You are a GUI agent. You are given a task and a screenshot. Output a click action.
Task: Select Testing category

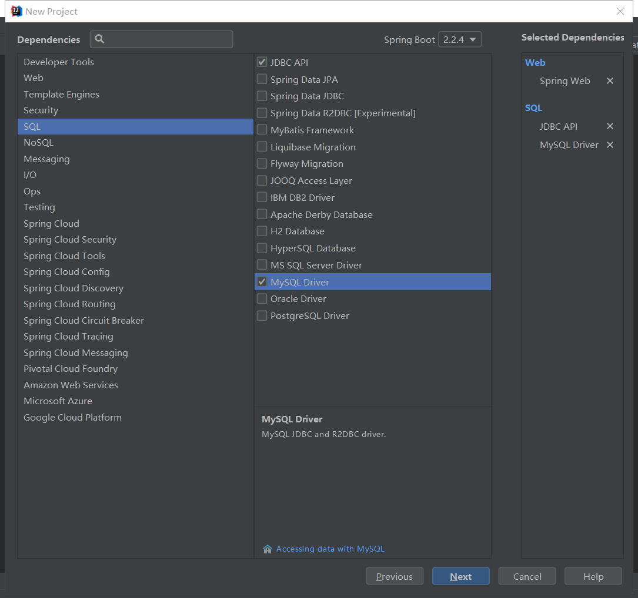(x=135, y=207)
